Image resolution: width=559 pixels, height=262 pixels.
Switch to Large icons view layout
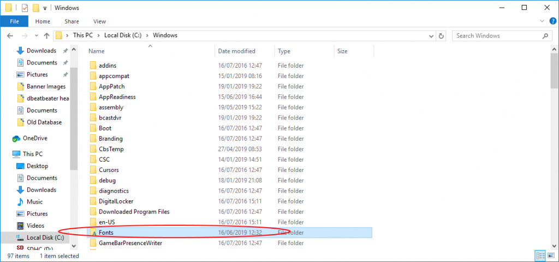tap(551, 255)
